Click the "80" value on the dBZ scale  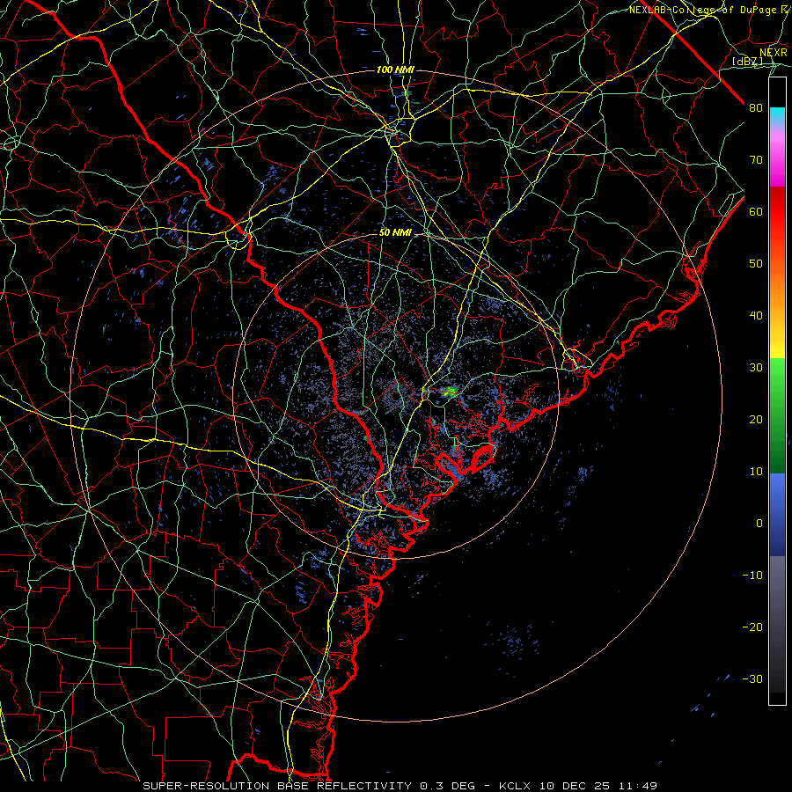click(x=756, y=108)
